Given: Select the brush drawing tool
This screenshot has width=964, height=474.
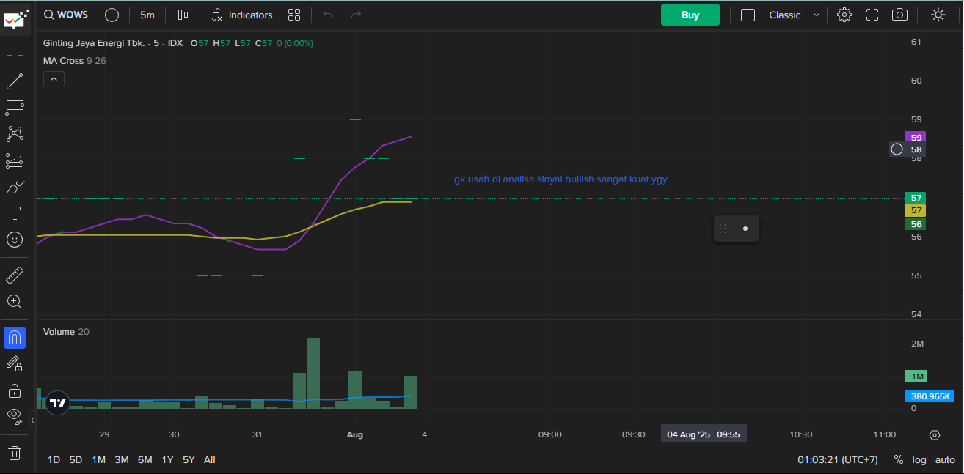Looking at the screenshot, I should pyautogui.click(x=15, y=187).
